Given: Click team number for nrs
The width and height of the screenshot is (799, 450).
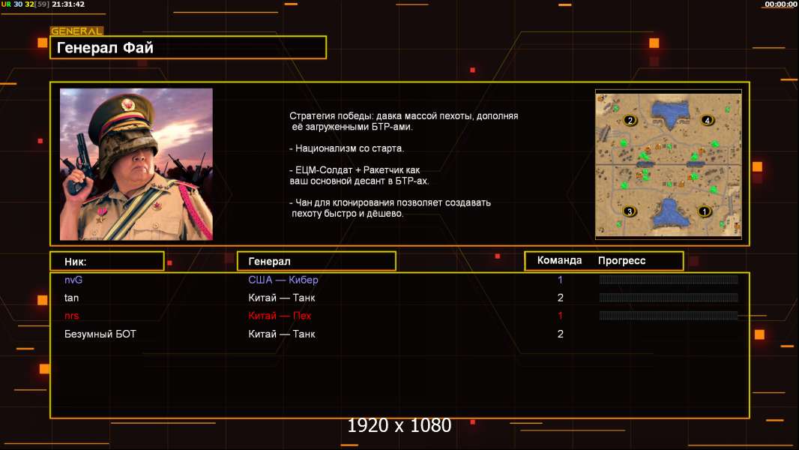Looking at the screenshot, I should point(560,316).
